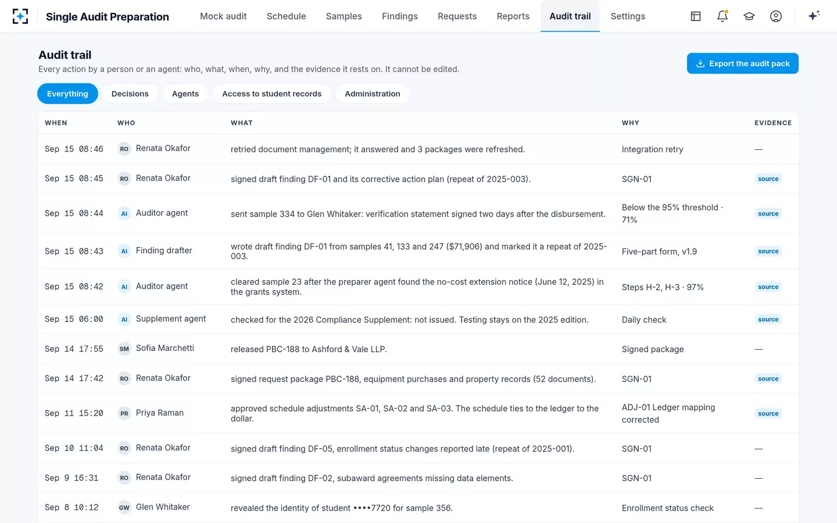
Task: Switch to the Samples tab
Action: click(344, 16)
